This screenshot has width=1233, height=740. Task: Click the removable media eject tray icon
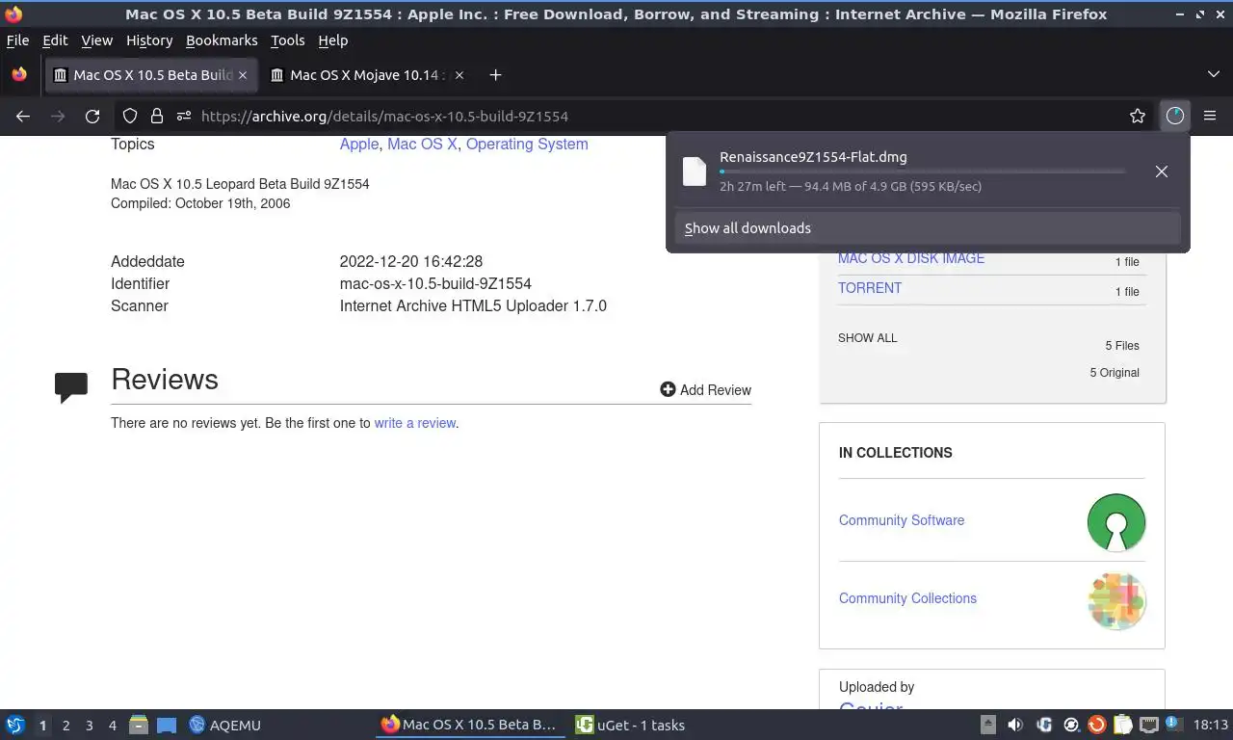click(x=988, y=725)
